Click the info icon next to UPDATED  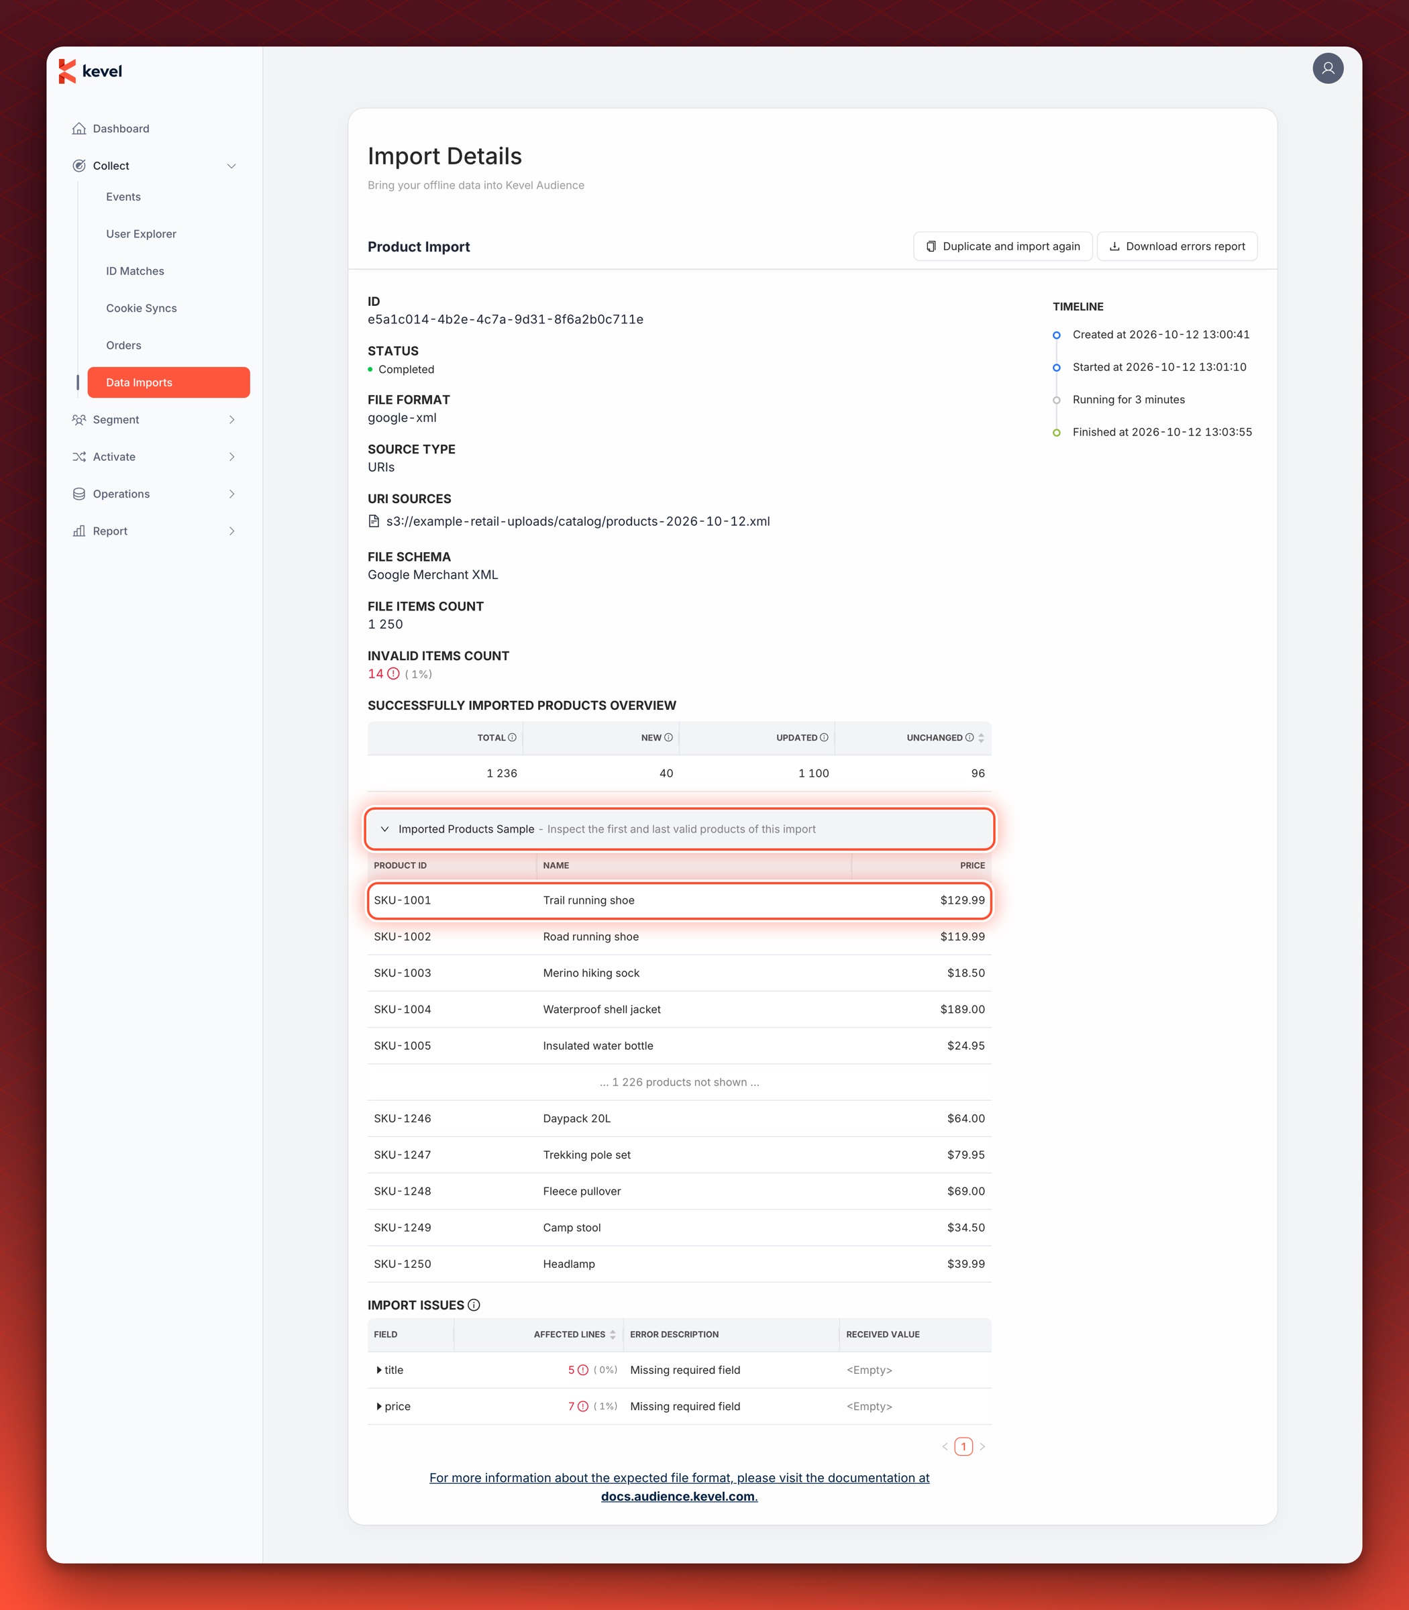click(824, 737)
